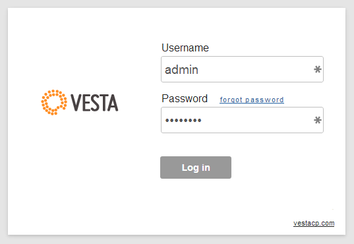
Task: Submit with the Log in button
Action: pos(196,168)
